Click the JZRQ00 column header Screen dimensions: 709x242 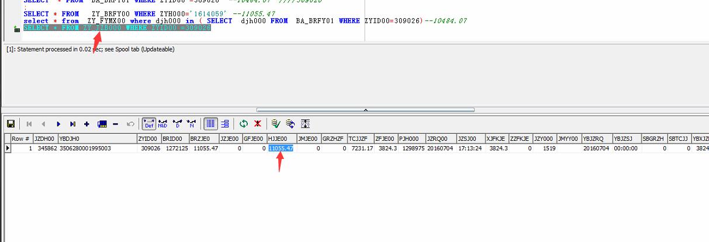pyautogui.click(x=441, y=139)
